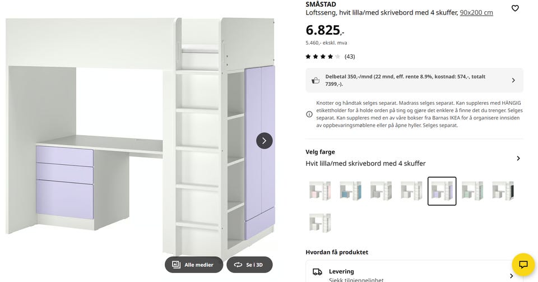Choose the green color variant

click(472, 191)
